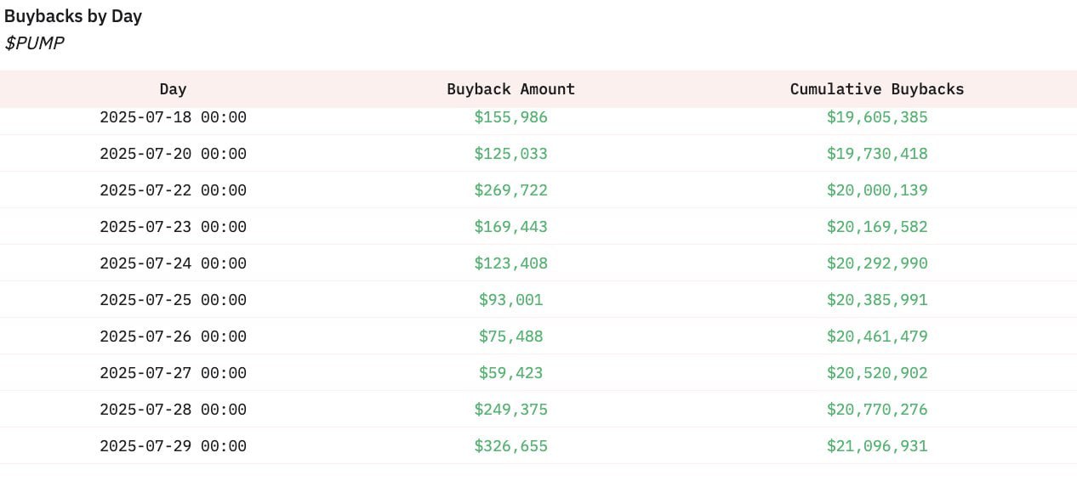Select the $169,443 buyback amount
1077x481 pixels.
510,227
